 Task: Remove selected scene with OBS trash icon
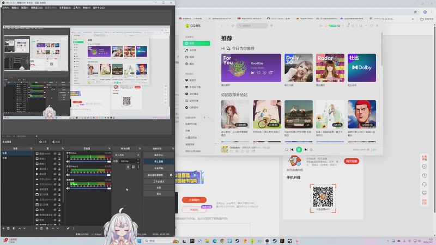(x=8, y=228)
